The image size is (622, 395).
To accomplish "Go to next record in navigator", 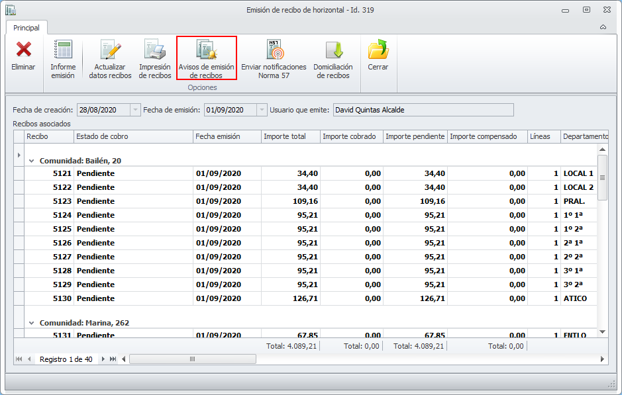I will (103, 359).
